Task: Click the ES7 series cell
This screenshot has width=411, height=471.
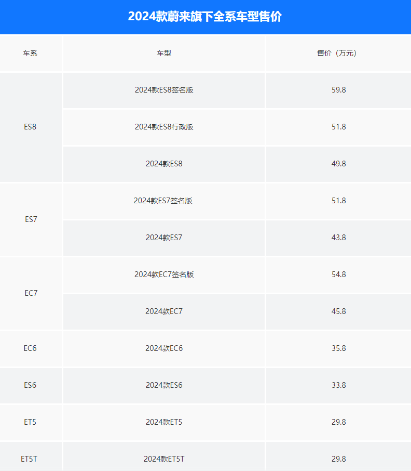Action: 31,219
